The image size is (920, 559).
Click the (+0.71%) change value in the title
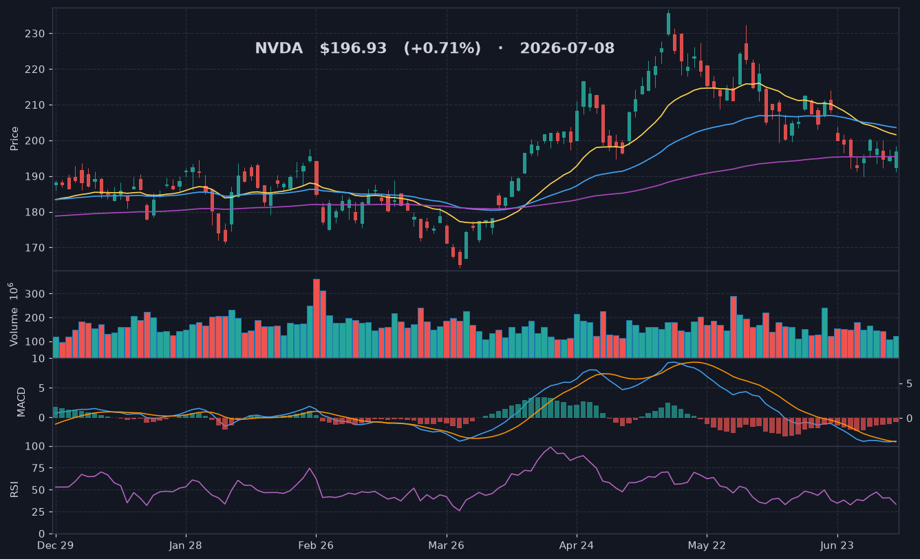pyautogui.click(x=442, y=49)
